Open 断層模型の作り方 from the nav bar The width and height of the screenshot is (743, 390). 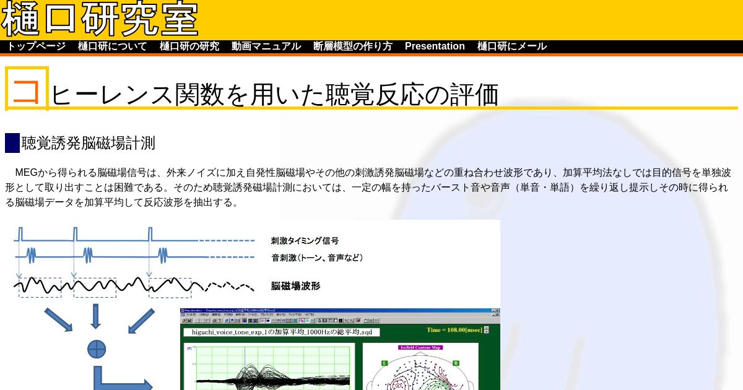click(353, 46)
